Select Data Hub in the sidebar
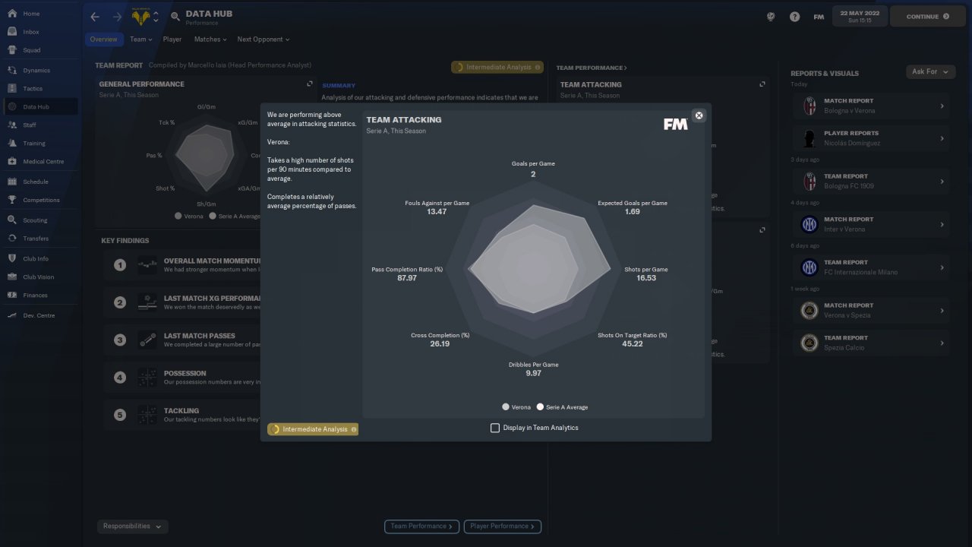Viewport: 972px width, 547px height. (39, 107)
